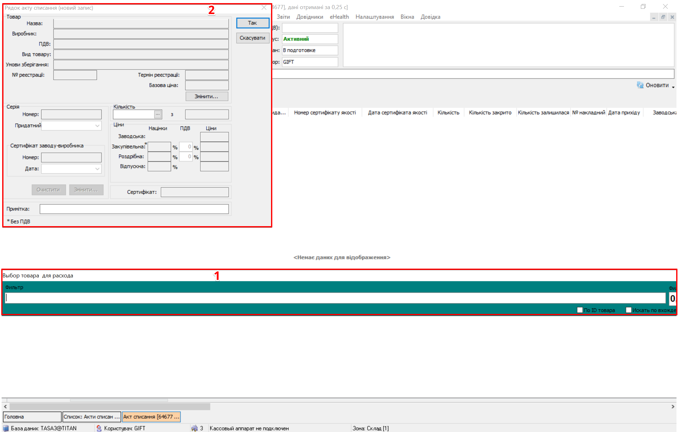Click the ellipsis button in Кількість field
Image resolution: width=679 pixels, height=432 pixels.
[x=158, y=114]
